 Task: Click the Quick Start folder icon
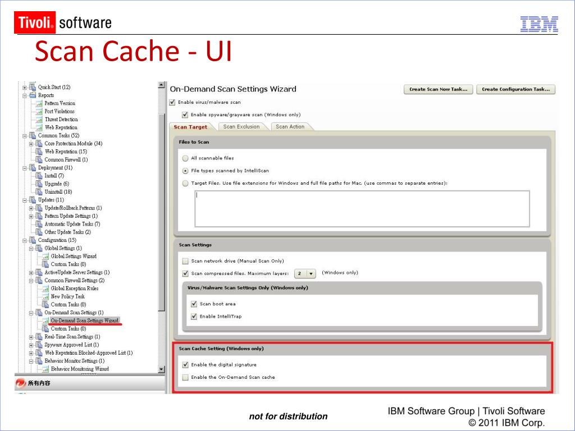pyautogui.click(x=32, y=87)
